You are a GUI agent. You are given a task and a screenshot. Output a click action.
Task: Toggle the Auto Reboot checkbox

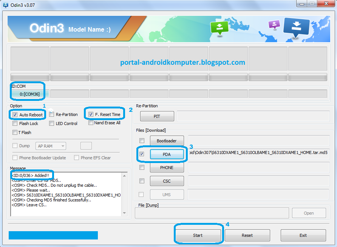coord(15,114)
